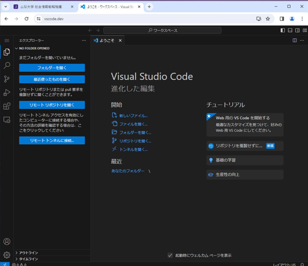The height and width of the screenshot is (266, 308).
Task: Uncheck show welcome page on startup
Action: click(x=170, y=255)
